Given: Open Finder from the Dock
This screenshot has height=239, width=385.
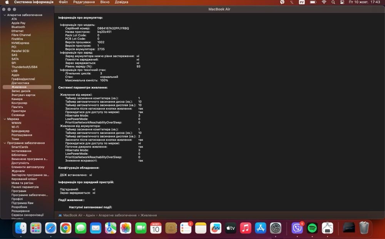Looking at the screenshot, I should pyautogui.click(x=21, y=228).
